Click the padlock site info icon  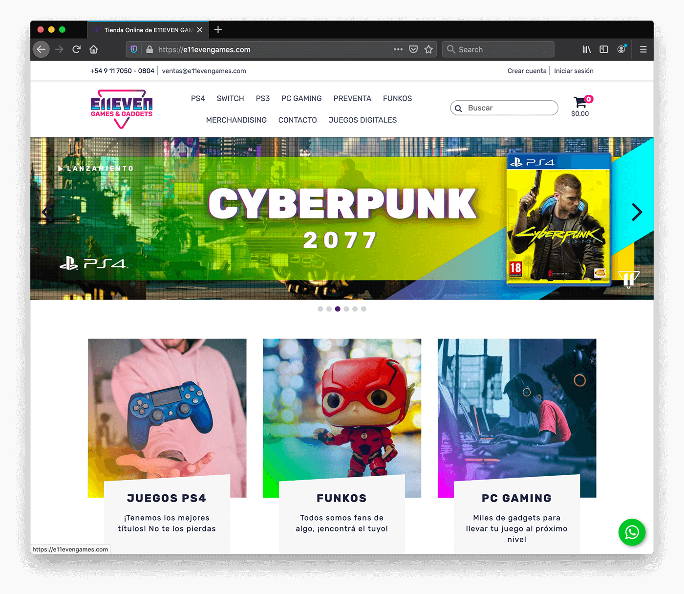point(150,49)
